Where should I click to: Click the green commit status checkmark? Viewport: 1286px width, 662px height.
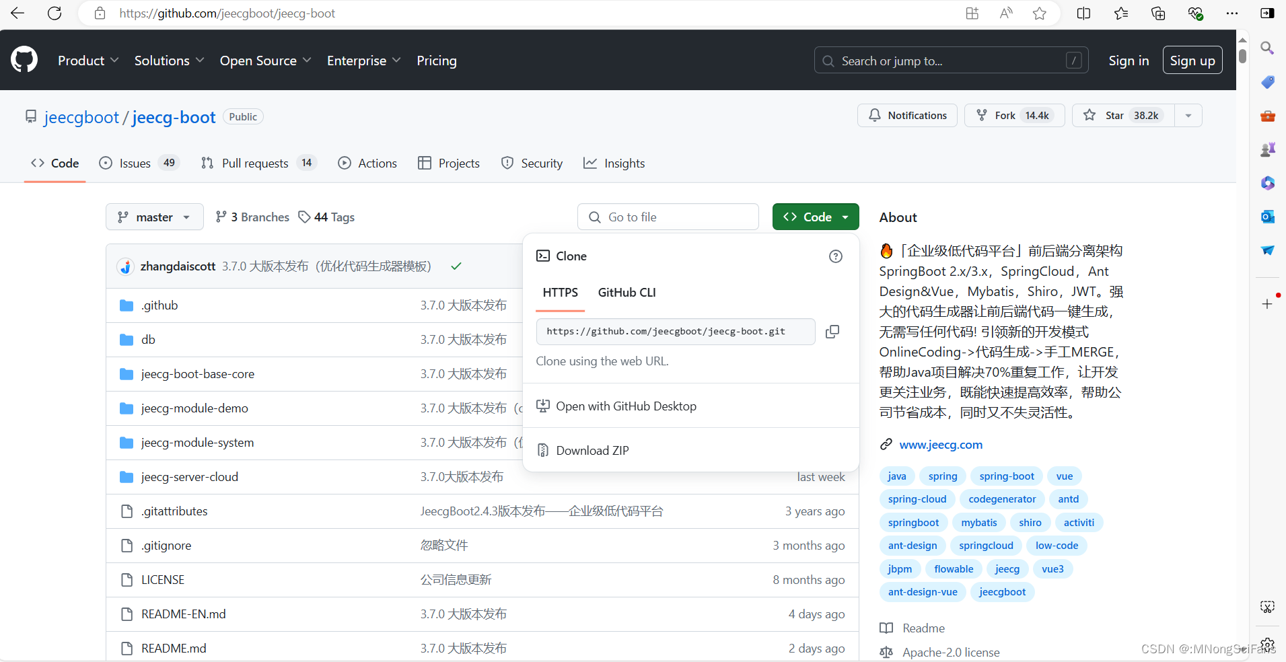point(456,266)
